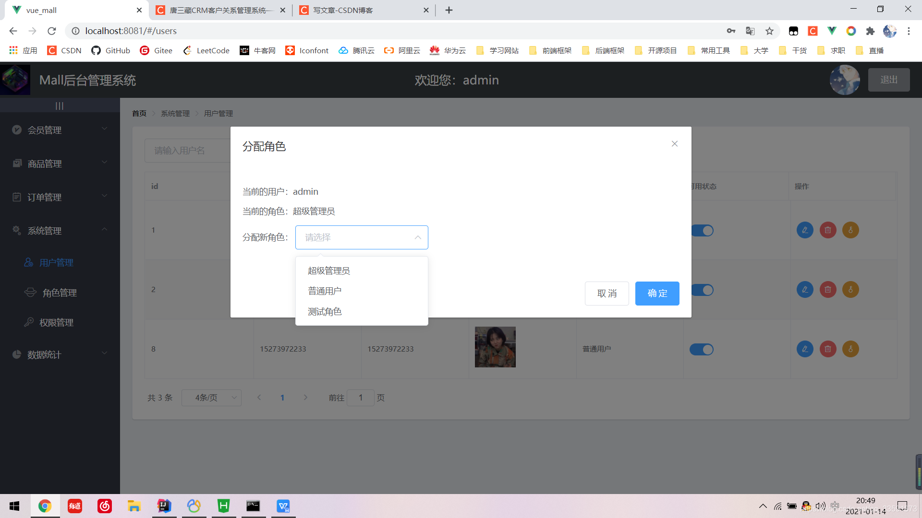The height and width of the screenshot is (518, 922).
Task: Expand the 数据统计 menu
Action: pyautogui.click(x=60, y=354)
